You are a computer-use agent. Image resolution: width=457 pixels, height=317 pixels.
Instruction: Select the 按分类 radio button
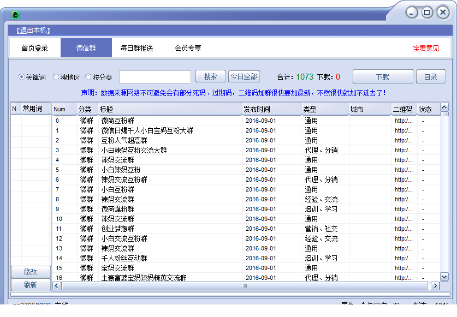pos(88,77)
